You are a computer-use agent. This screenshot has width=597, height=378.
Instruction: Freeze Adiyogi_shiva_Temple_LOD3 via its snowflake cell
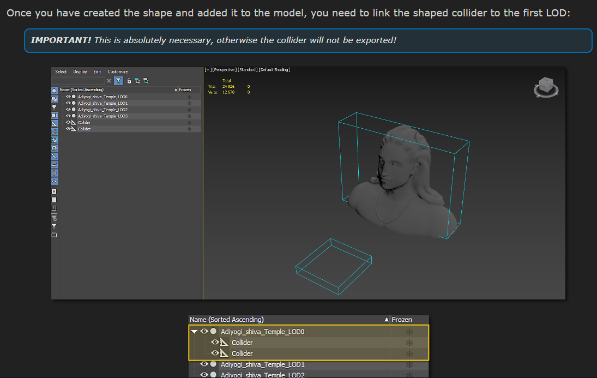(189, 116)
